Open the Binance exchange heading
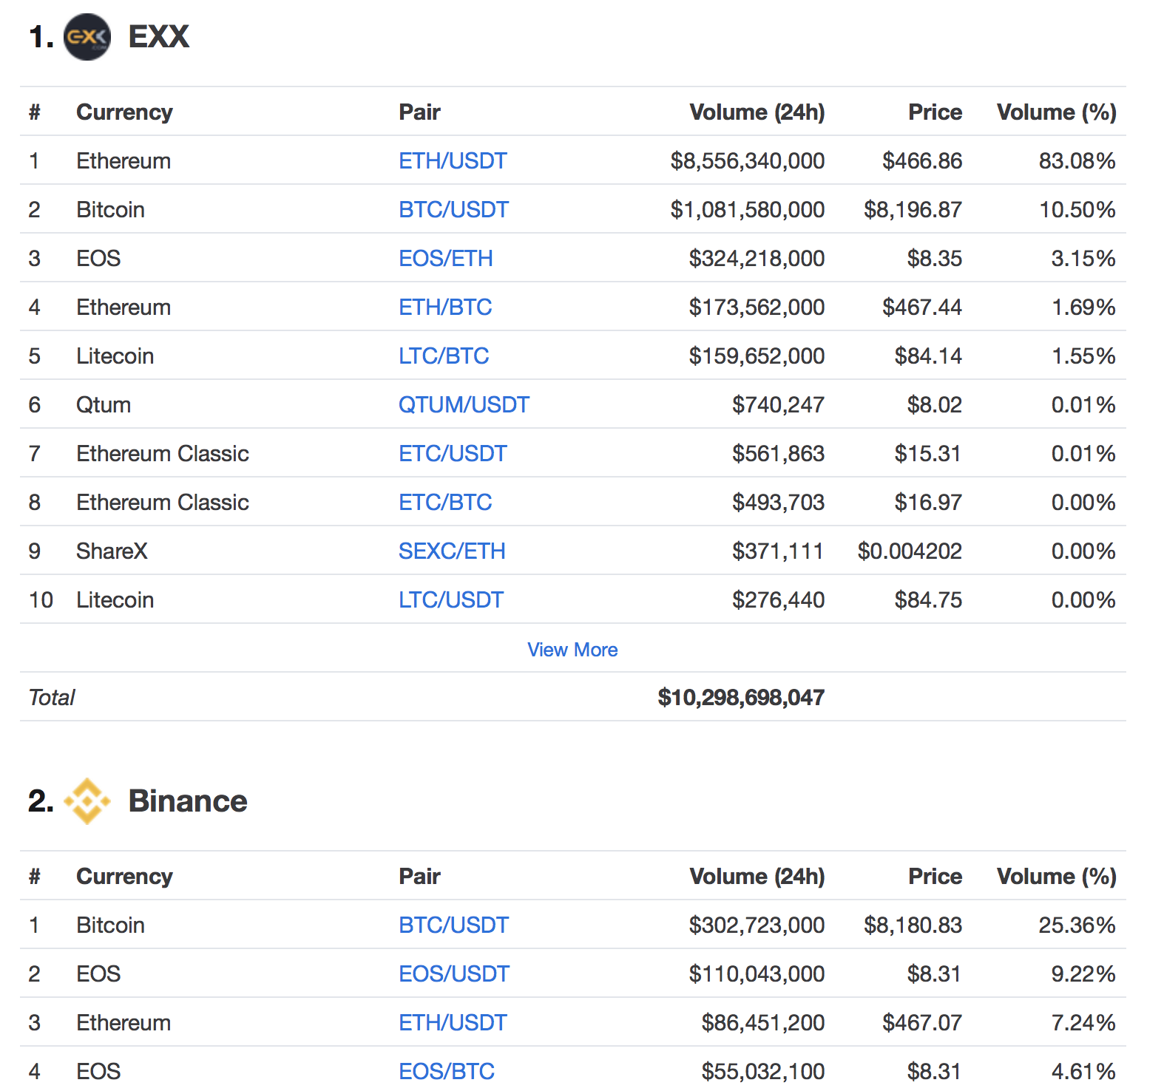 (188, 801)
